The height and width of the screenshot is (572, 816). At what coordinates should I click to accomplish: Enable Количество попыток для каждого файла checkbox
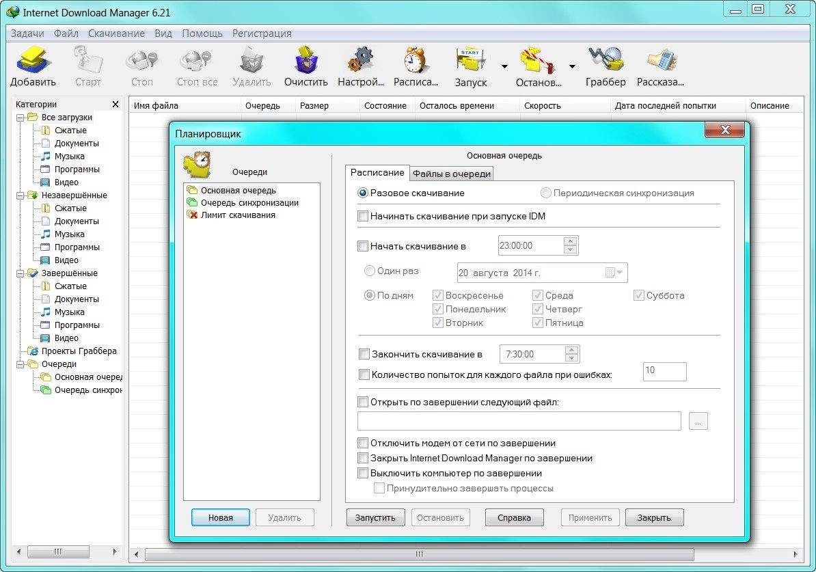364,374
